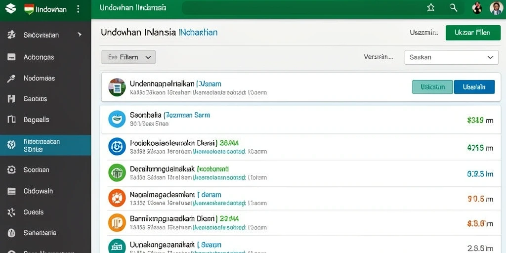
Task: Click the orange round icon beside Napaimagadesmlant
Action: [117, 198]
